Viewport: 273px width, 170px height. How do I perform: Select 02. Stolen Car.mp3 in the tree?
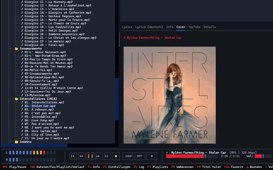coord(38,106)
